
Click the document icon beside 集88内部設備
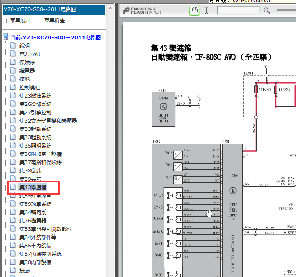(x=13, y=262)
